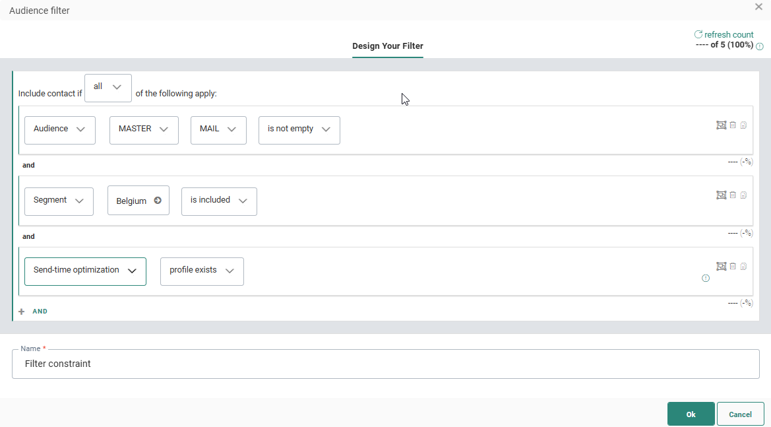This screenshot has width=771, height=427.
Task: Click the plus icon to add AND condition
Action: (22, 312)
